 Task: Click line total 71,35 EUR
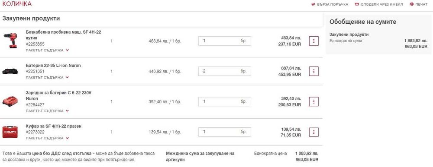pyautogui.click(x=291, y=135)
